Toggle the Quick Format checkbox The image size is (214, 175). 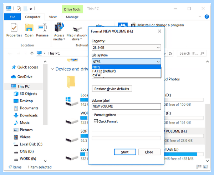[96, 121]
